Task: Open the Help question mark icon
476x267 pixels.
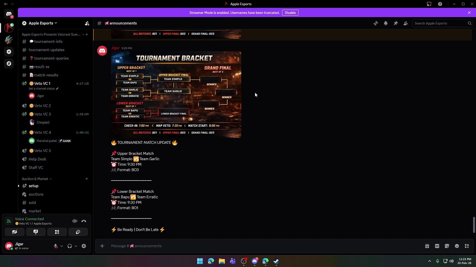Action: [440, 4]
